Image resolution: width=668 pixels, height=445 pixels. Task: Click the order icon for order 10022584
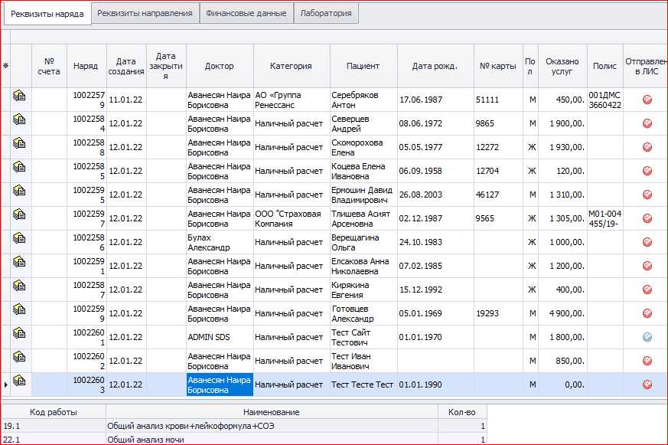(x=19, y=123)
